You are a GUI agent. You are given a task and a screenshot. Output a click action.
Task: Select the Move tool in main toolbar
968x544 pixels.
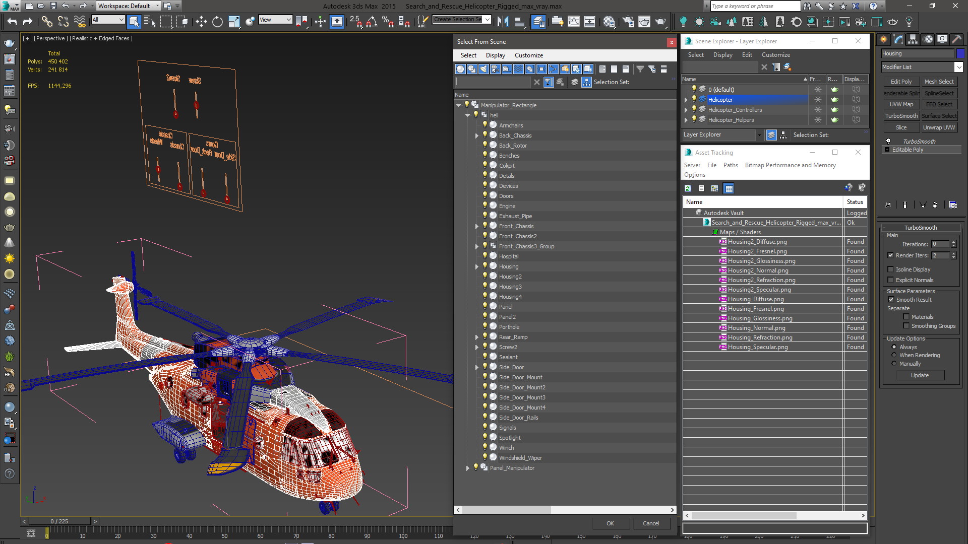pos(201,21)
